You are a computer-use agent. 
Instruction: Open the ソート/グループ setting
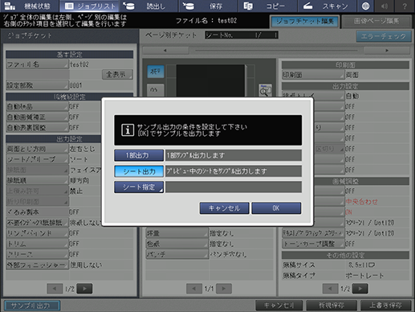37,159
